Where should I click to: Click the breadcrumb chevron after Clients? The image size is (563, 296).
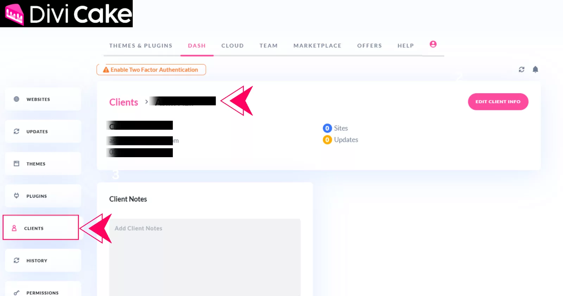point(146,101)
